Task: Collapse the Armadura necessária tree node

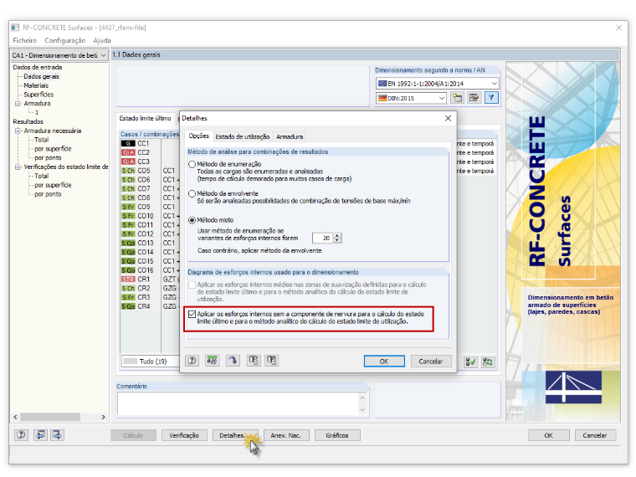Action: (x=18, y=131)
